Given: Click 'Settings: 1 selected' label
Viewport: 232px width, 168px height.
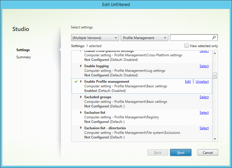Looking at the screenshot, I should (86, 46).
